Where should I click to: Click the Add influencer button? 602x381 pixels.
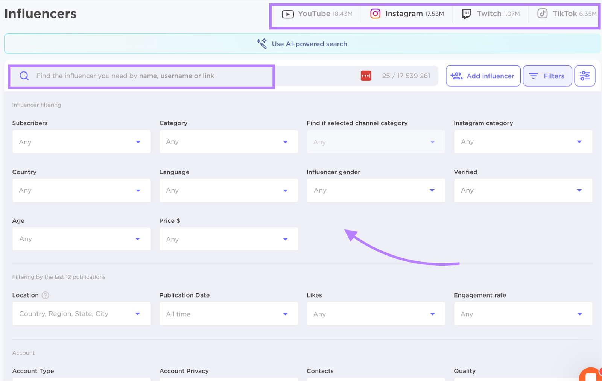(x=483, y=76)
